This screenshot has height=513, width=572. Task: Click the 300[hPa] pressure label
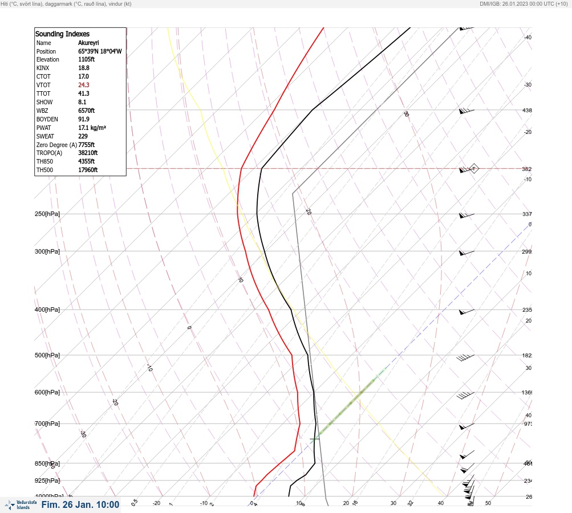pos(47,251)
